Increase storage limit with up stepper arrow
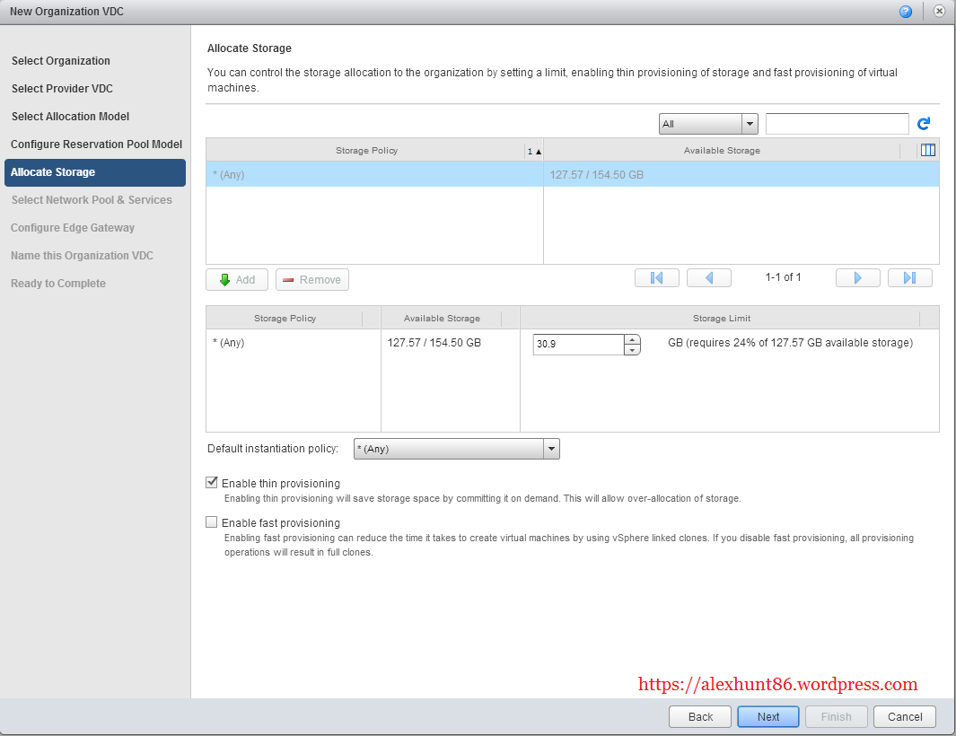This screenshot has width=956, height=736. [x=633, y=339]
